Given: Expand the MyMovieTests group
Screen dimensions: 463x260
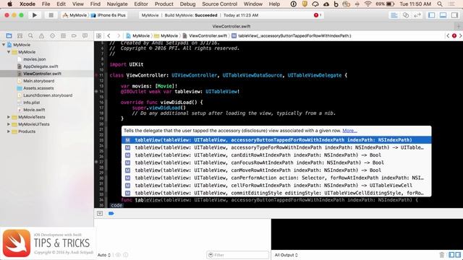Looking at the screenshot, I should pos(9,117).
